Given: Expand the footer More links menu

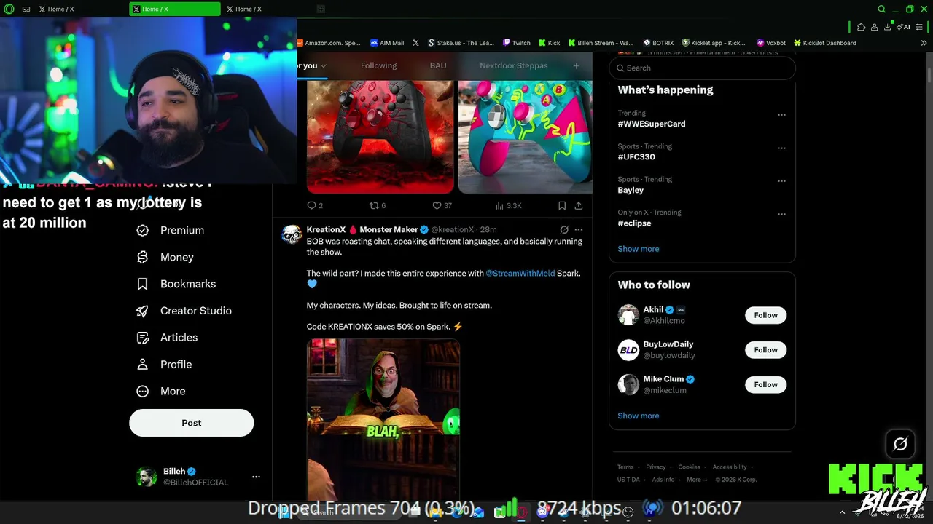Looking at the screenshot, I should coord(697,480).
